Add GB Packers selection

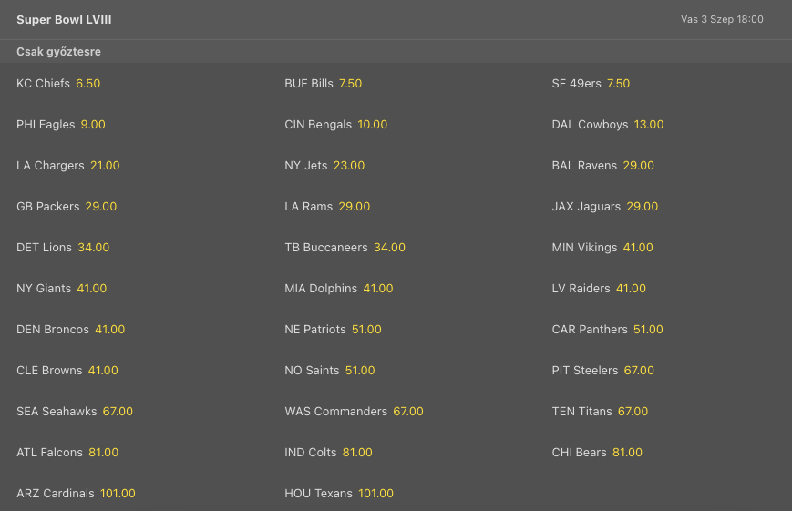point(100,207)
